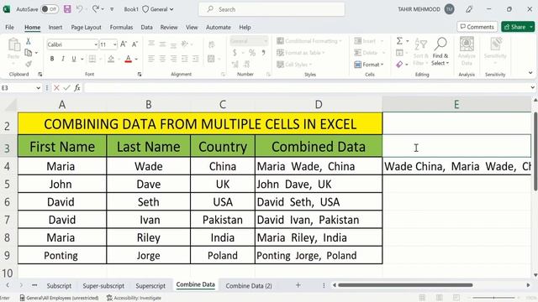Image resolution: width=538 pixels, height=302 pixels.
Task: Add a new sheet with plus button
Action: (298, 285)
